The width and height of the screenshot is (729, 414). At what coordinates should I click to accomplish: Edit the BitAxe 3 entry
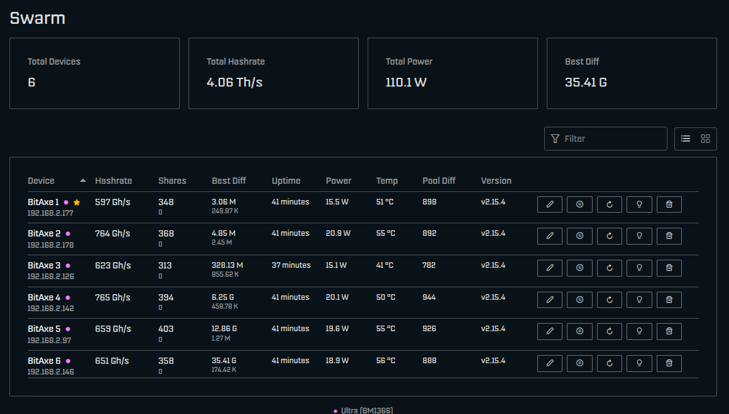549,268
